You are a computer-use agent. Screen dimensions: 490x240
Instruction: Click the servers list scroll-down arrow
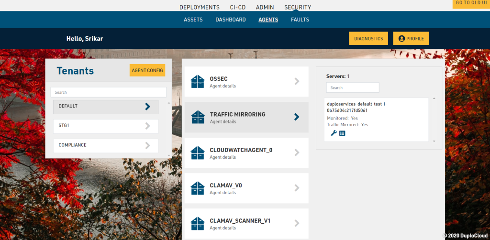point(434,142)
